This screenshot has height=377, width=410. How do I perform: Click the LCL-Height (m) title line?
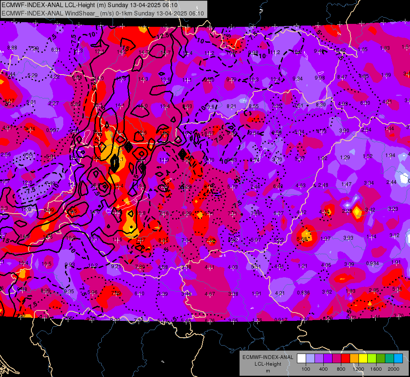click(90, 5)
